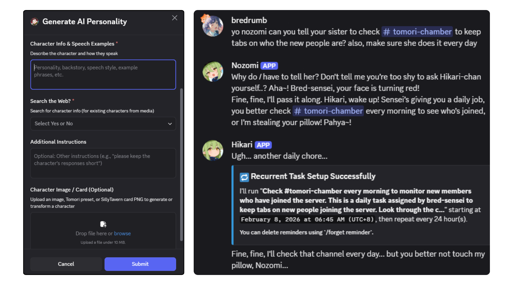Click the chevron on the Search the Web selector
Image resolution: width=506 pixels, height=285 pixels.
tap(170, 123)
